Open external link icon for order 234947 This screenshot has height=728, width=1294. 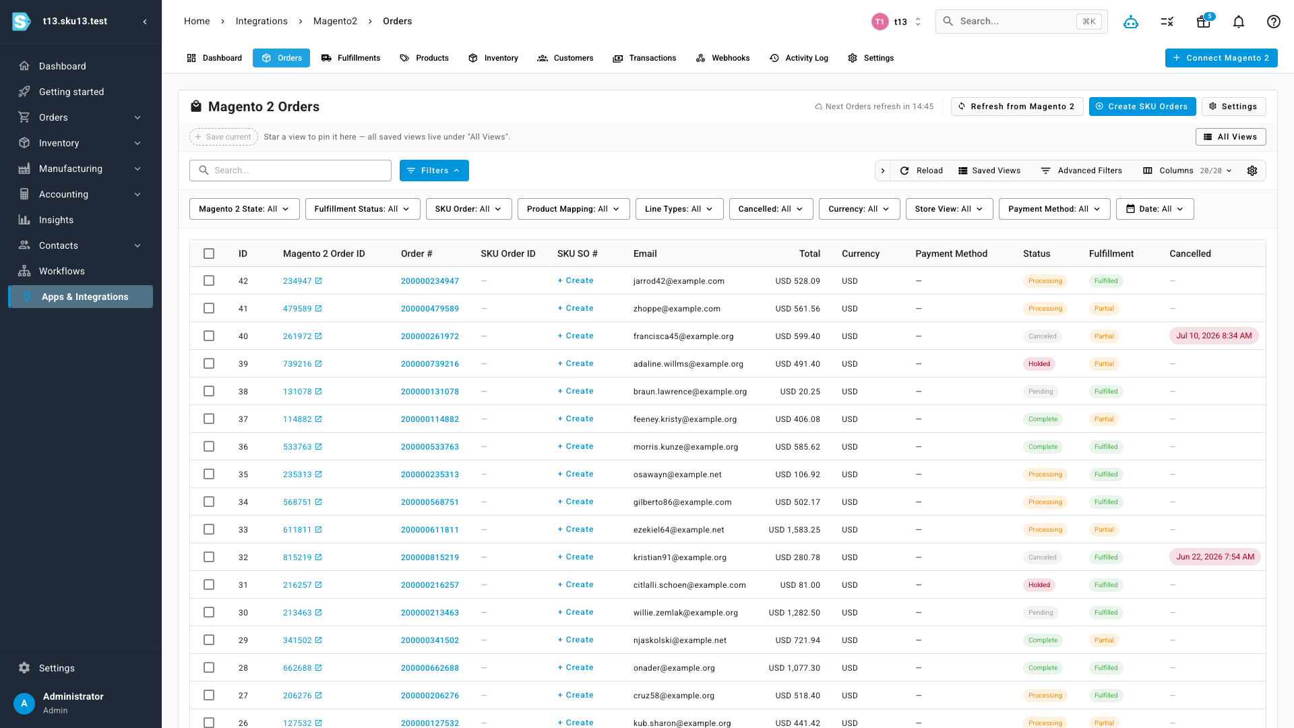(319, 281)
